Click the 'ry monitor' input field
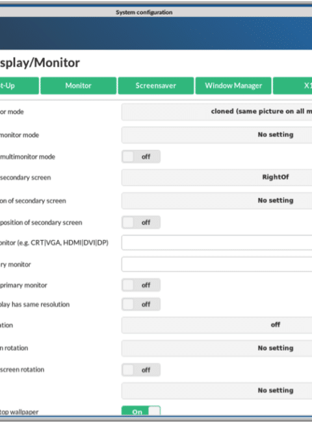This screenshot has height=422, width=312. point(216,264)
